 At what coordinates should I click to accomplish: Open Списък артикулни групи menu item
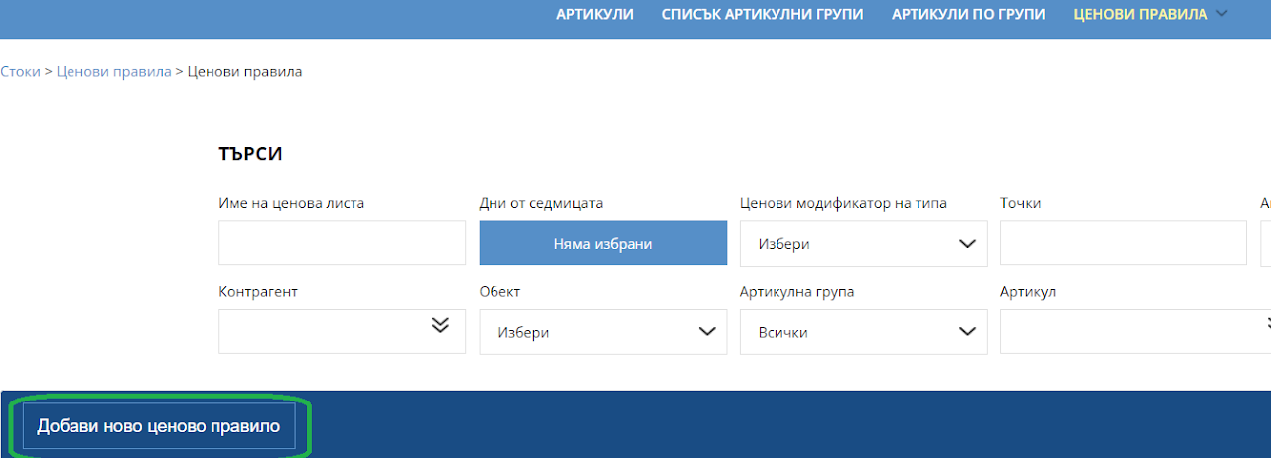click(x=763, y=14)
